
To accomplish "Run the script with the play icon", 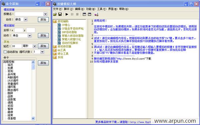I will click(67, 14).
